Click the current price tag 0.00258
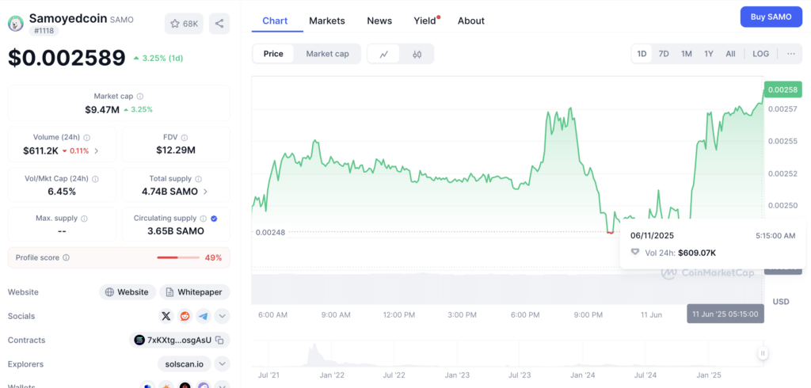Image resolution: width=811 pixels, height=388 pixels. pyautogui.click(x=782, y=90)
